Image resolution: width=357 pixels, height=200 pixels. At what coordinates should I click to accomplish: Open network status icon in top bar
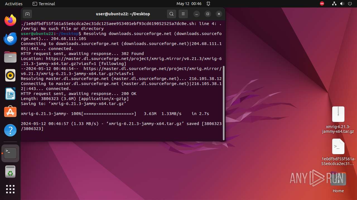click(334, 4)
